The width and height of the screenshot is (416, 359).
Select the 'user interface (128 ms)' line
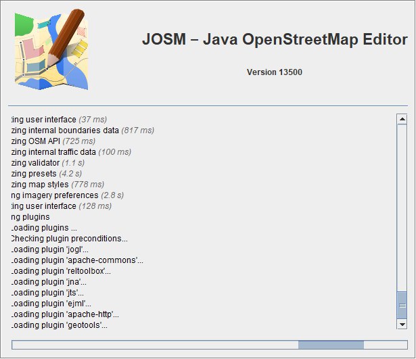pyautogui.click(x=62, y=206)
